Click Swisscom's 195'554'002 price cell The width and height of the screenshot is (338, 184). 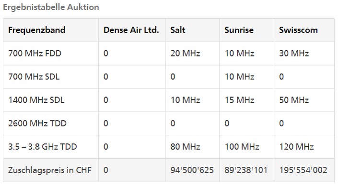[303, 170]
